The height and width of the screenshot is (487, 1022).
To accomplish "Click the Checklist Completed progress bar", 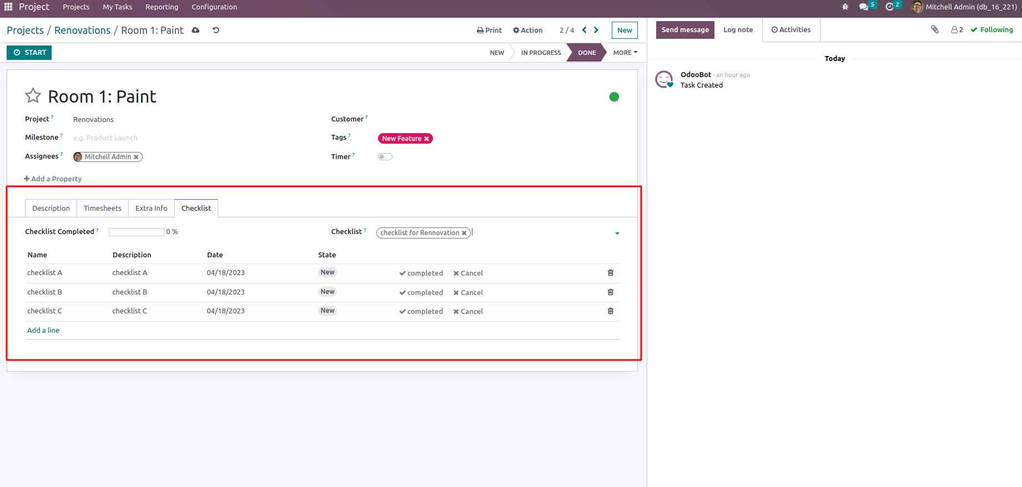I will (x=137, y=232).
